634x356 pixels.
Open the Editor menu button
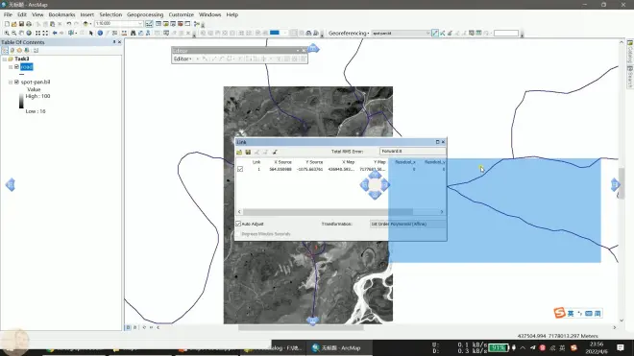183,59
